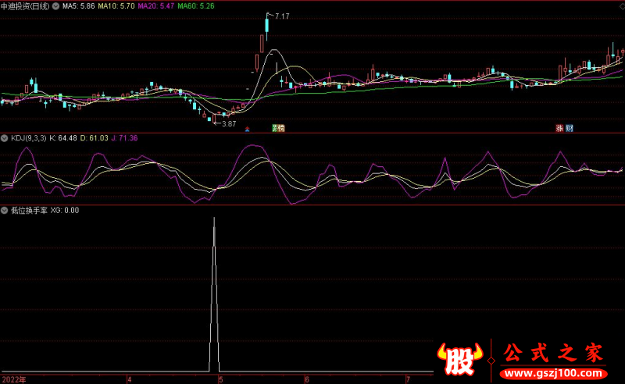Click the KDJ(9,3,3) indicator name
Screen dimensions: 625x384
coord(28,138)
